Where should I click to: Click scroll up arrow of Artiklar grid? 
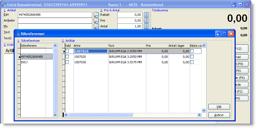click(204, 46)
